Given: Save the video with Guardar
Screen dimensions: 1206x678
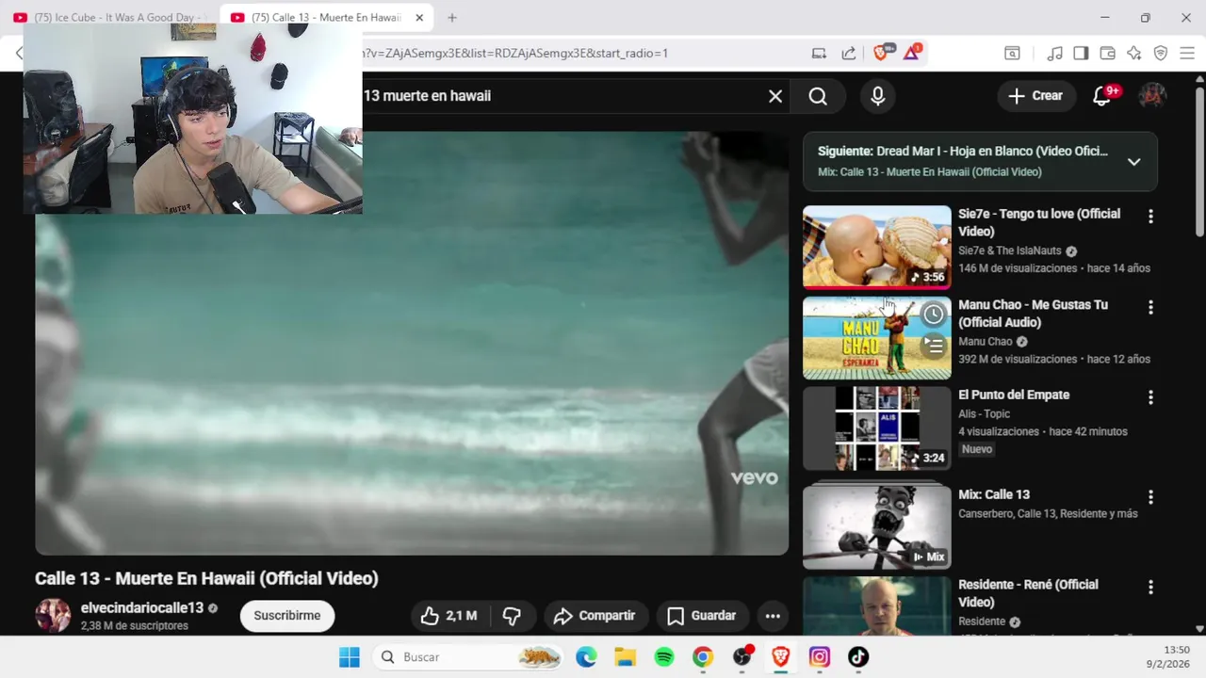Looking at the screenshot, I should coord(703,616).
